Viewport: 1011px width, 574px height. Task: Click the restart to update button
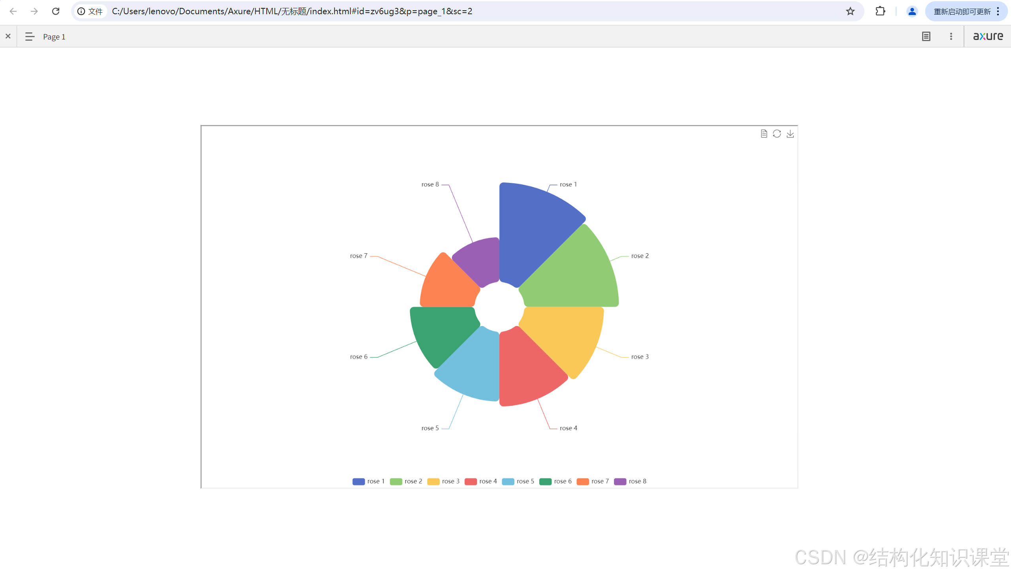(x=962, y=11)
